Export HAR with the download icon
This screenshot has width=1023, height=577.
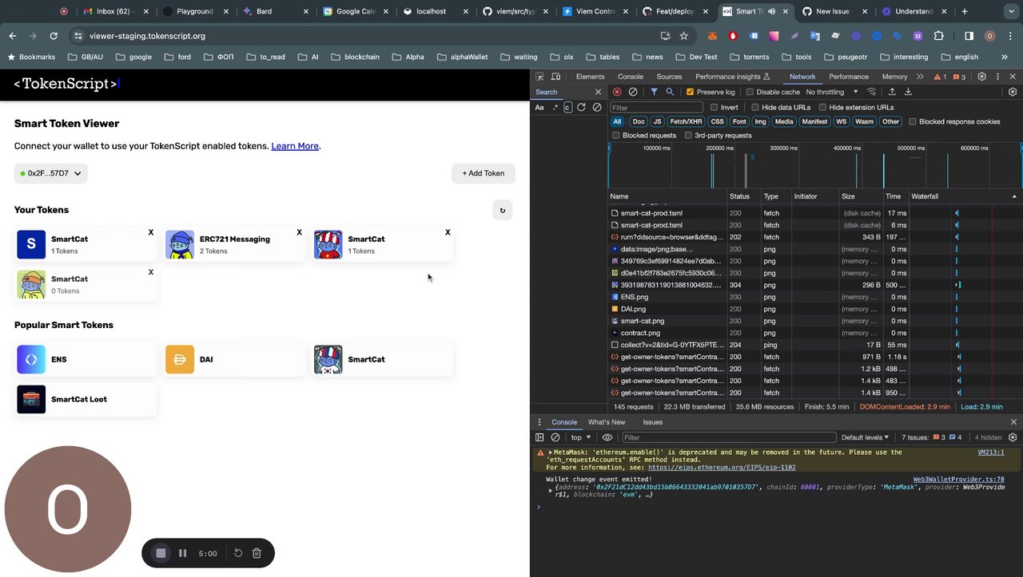click(908, 92)
